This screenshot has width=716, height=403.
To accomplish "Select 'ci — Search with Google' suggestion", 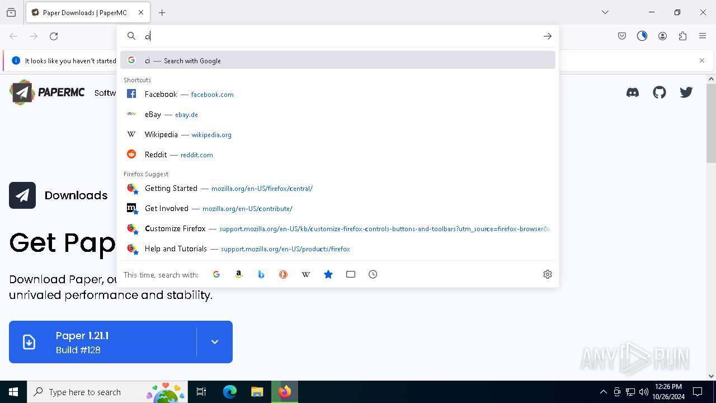I will tap(338, 60).
